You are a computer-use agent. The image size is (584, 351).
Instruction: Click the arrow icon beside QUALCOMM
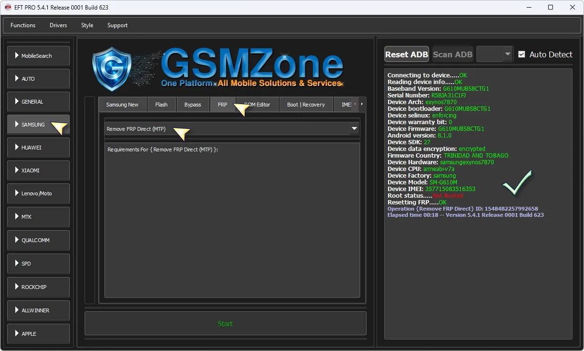click(x=17, y=240)
